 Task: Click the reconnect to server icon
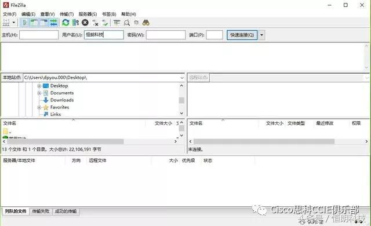click(x=105, y=23)
